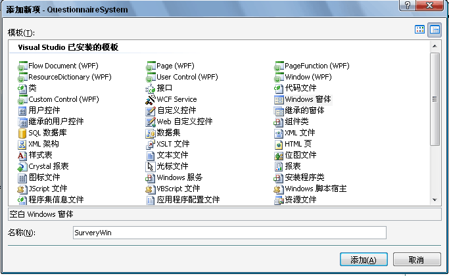Image resolution: width=449 pixels, height=276 pixels.
Task: Select the Window (WPF) template icon
Action: 279,78
